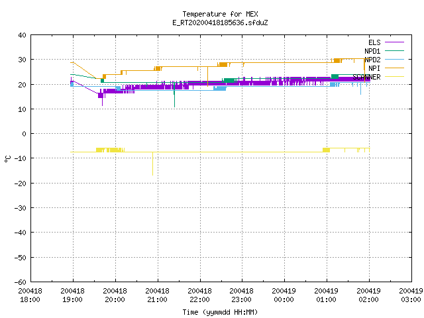The height and width of the screenshot is (318, 424).
Task: Click the y-axis tick label '10'
Action: [x=22, y=109]
